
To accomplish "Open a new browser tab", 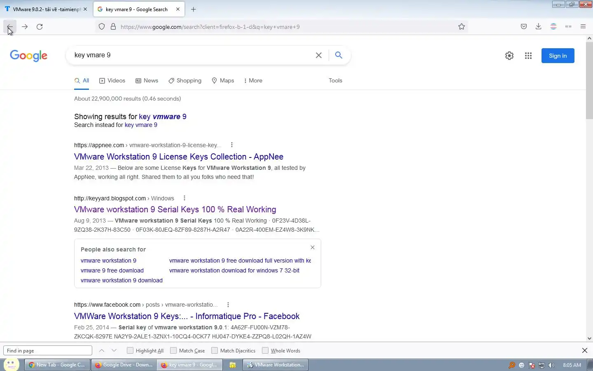I will (x=194, y=9).
